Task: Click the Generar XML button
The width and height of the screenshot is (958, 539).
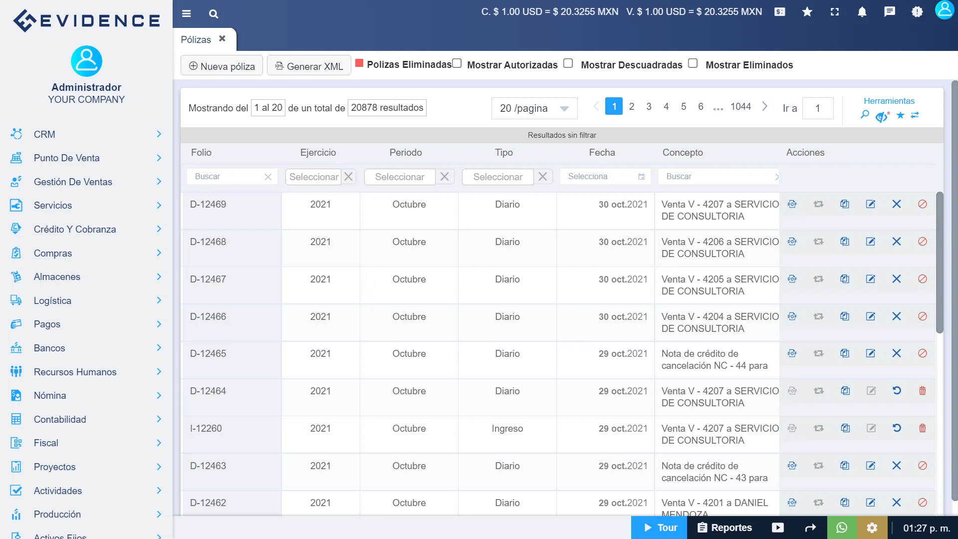Action: (x=309, y=66)
